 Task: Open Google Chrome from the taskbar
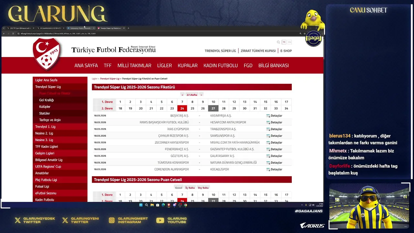[x=186, y=205]
